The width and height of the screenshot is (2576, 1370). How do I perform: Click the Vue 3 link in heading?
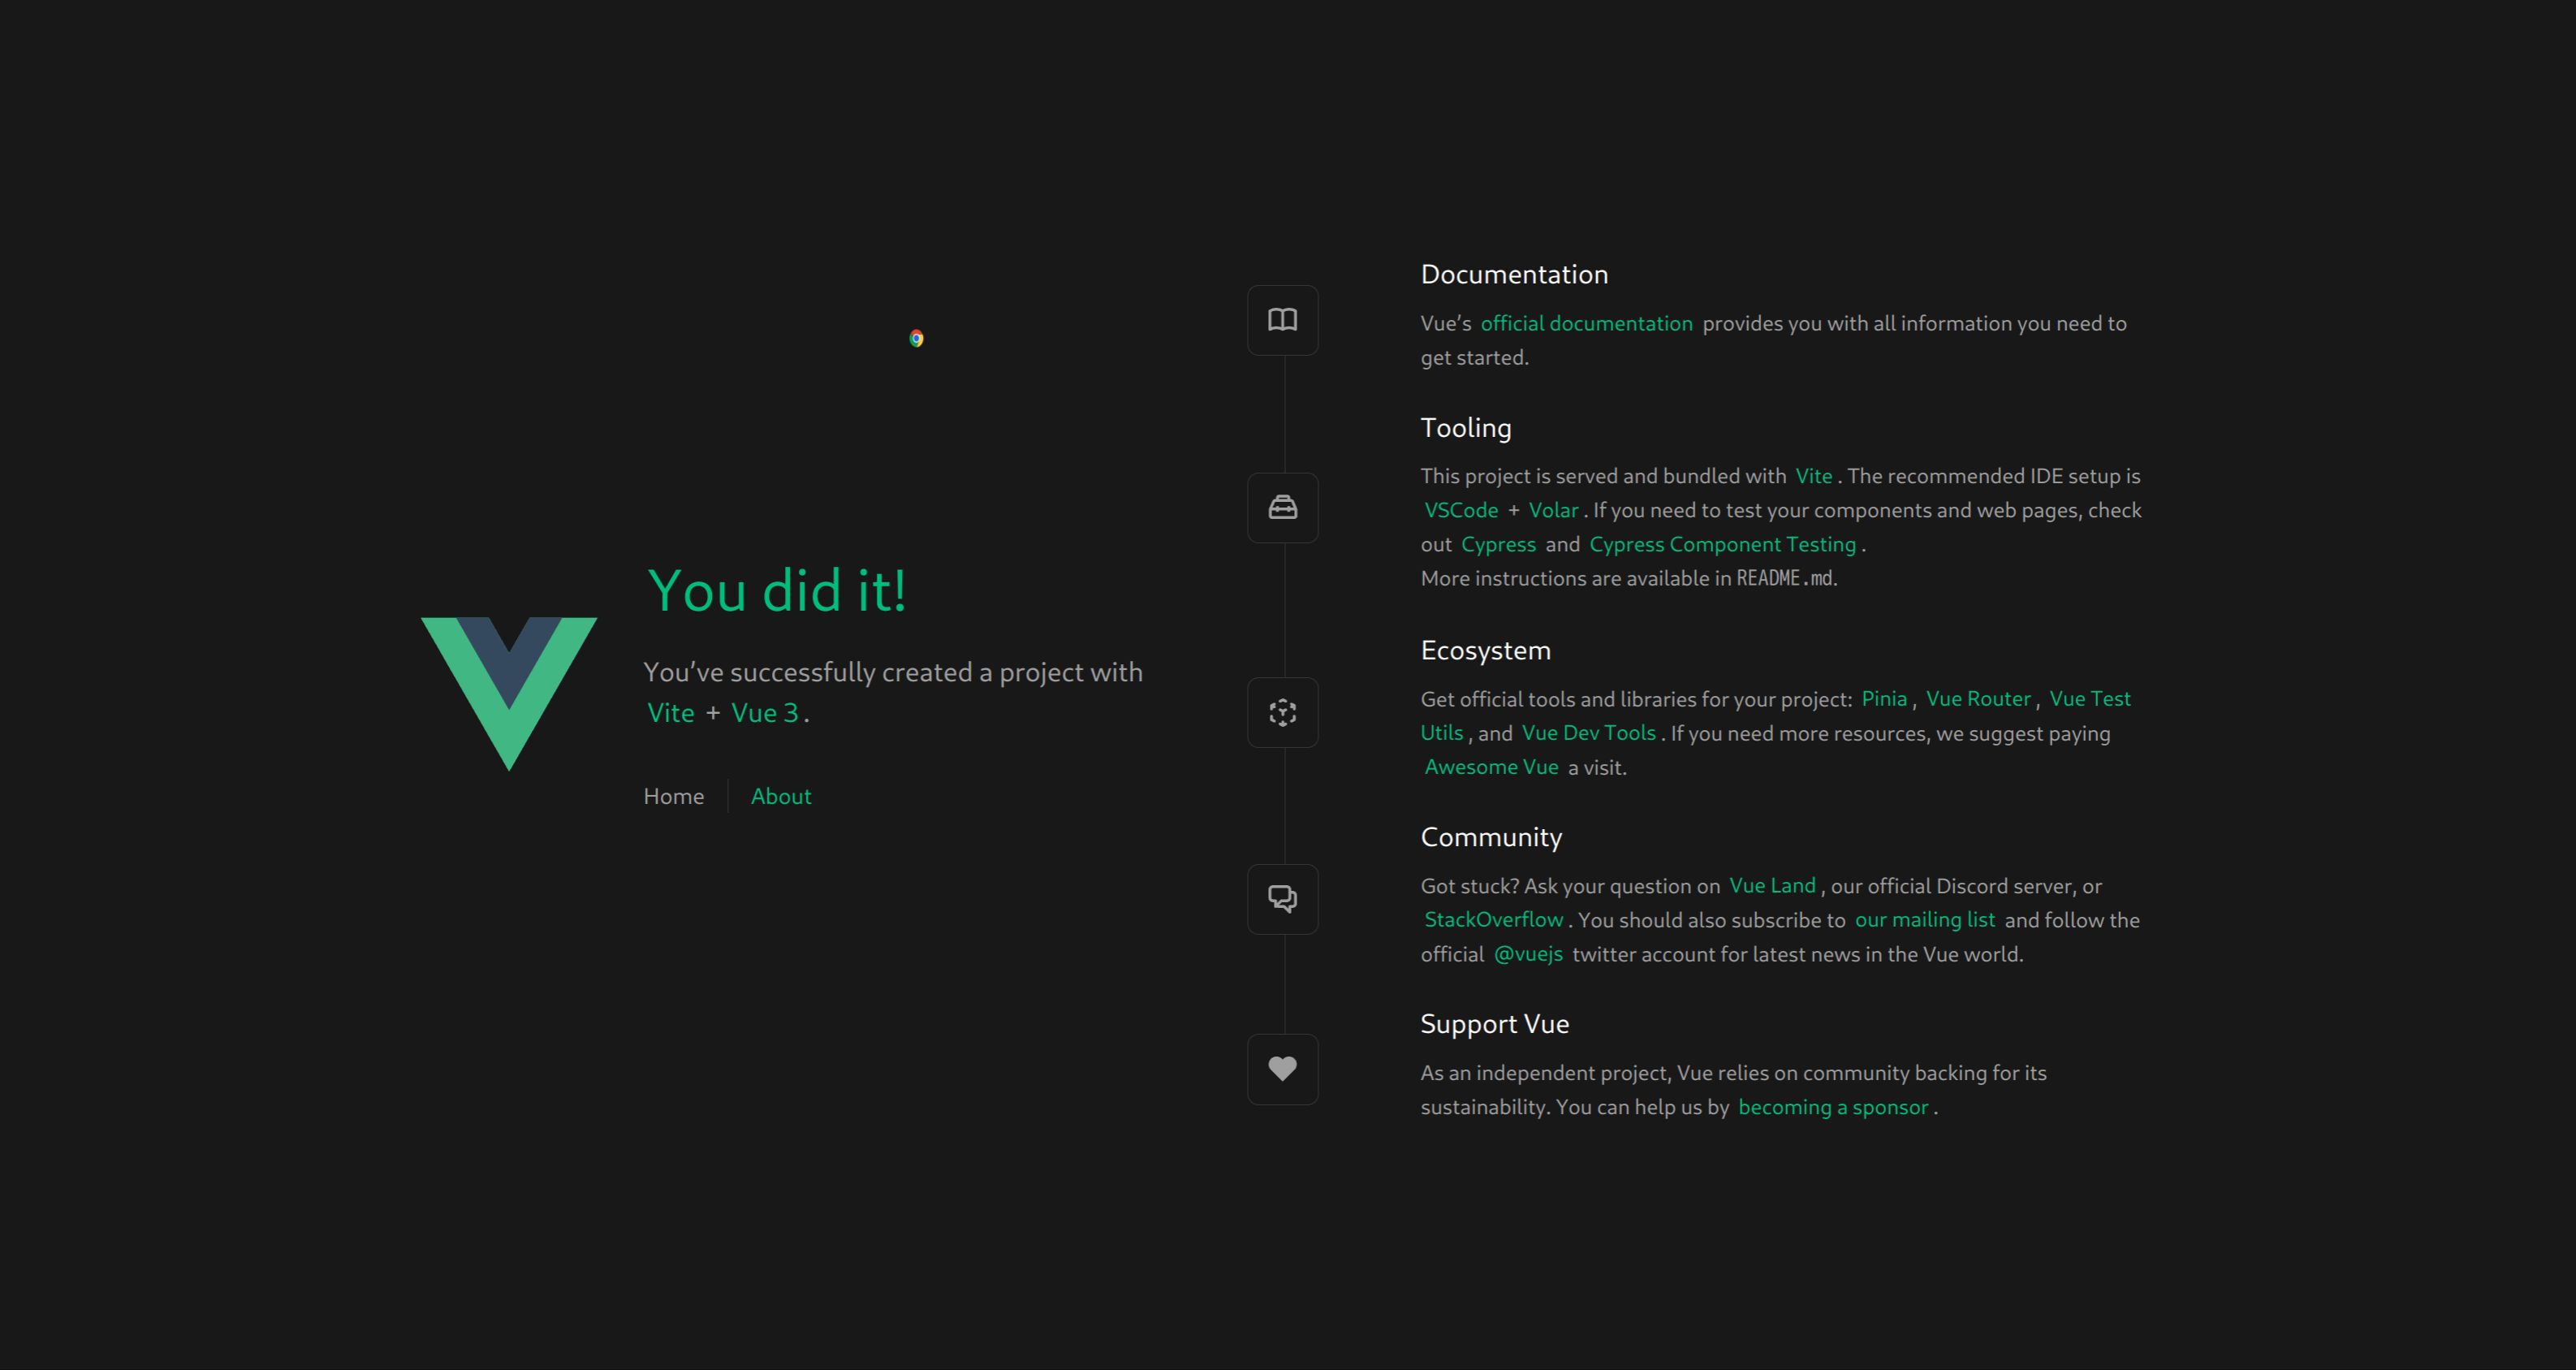coord(764,713)
